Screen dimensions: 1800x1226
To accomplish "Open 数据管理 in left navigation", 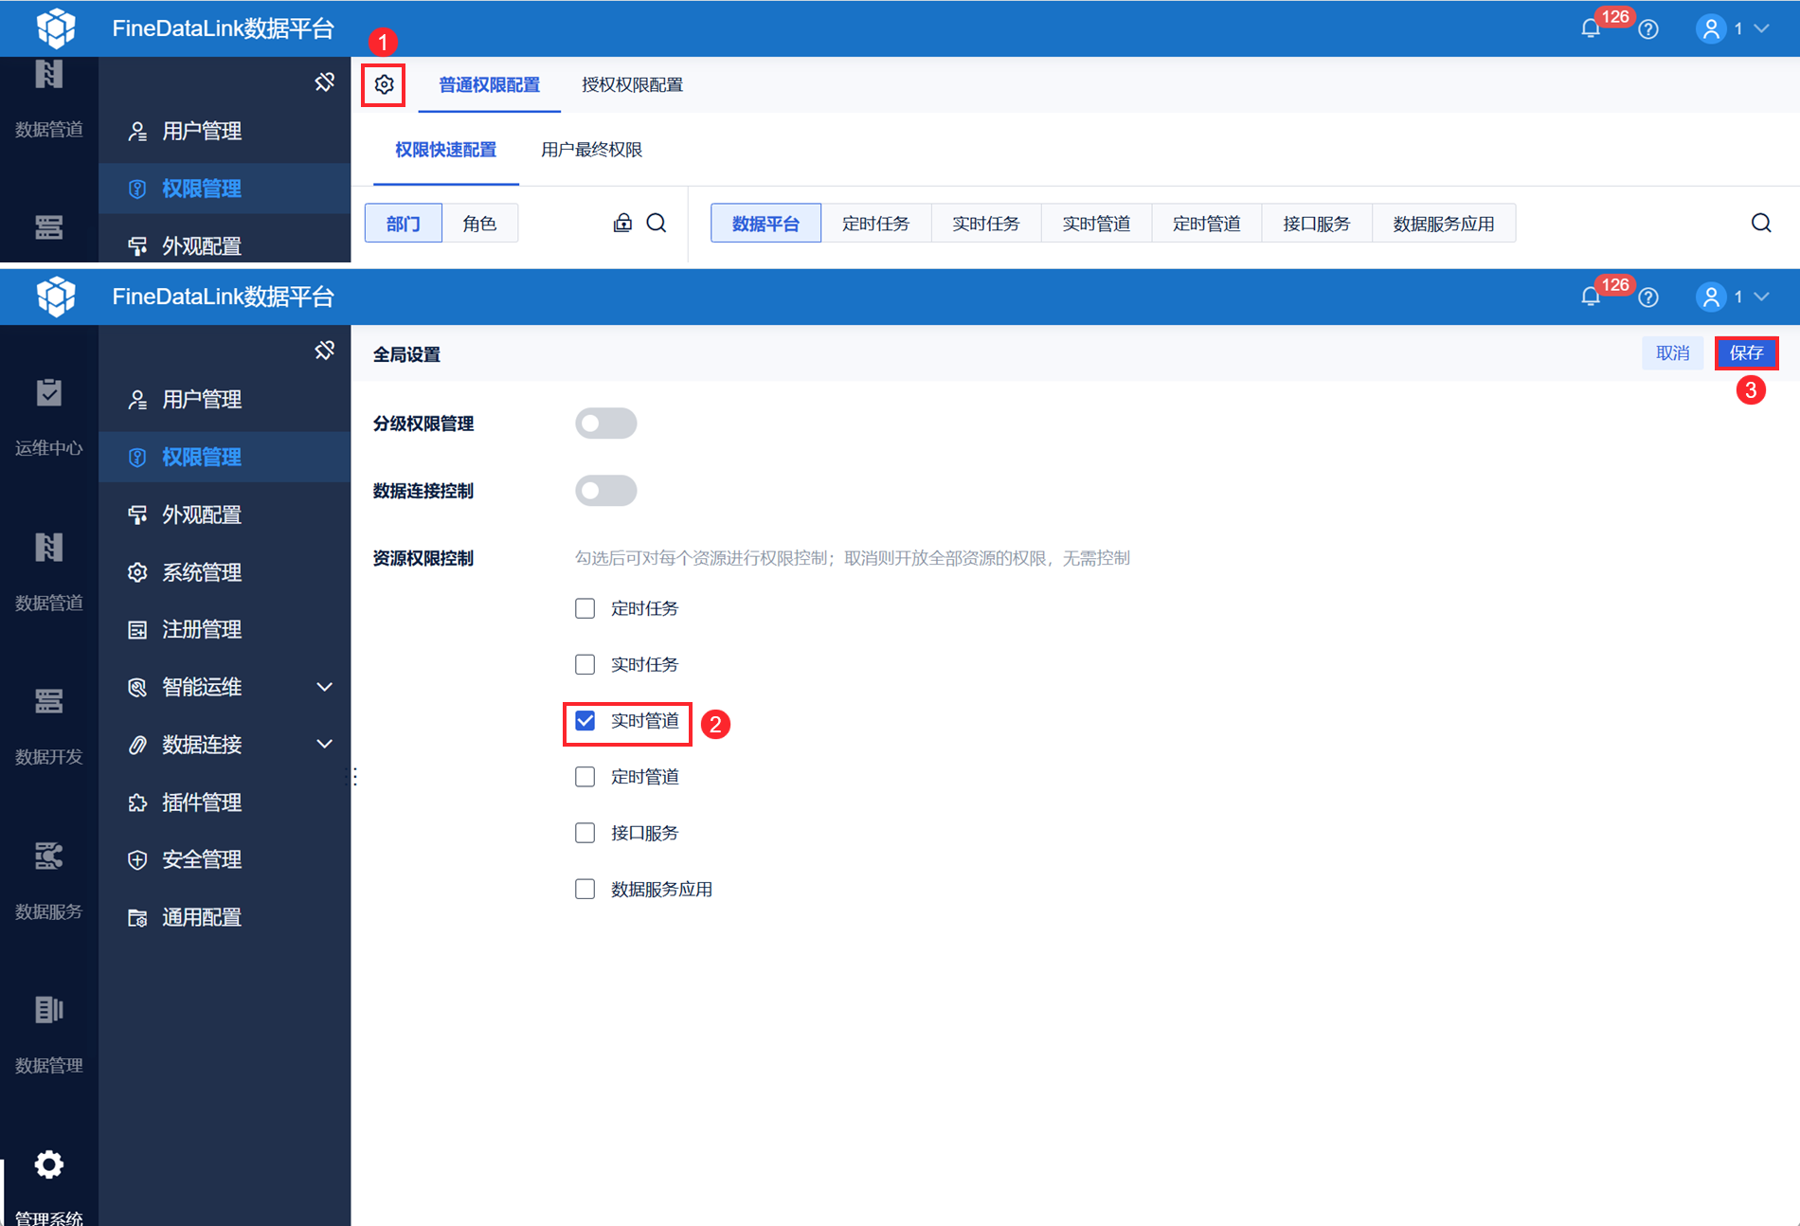I will coord(49,1035).
